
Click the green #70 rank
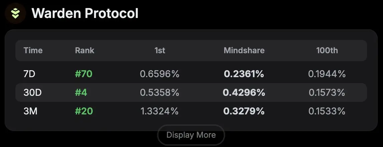point(84,74)
